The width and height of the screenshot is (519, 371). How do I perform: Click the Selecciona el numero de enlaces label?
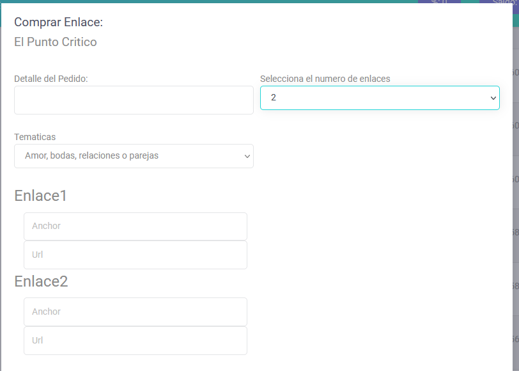325,79
